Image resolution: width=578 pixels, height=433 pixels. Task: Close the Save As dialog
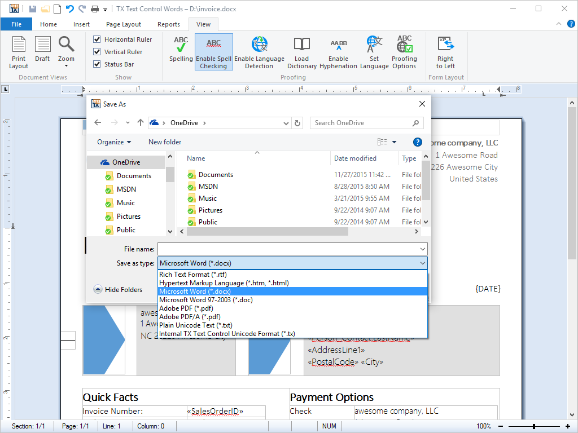[422, 104]
